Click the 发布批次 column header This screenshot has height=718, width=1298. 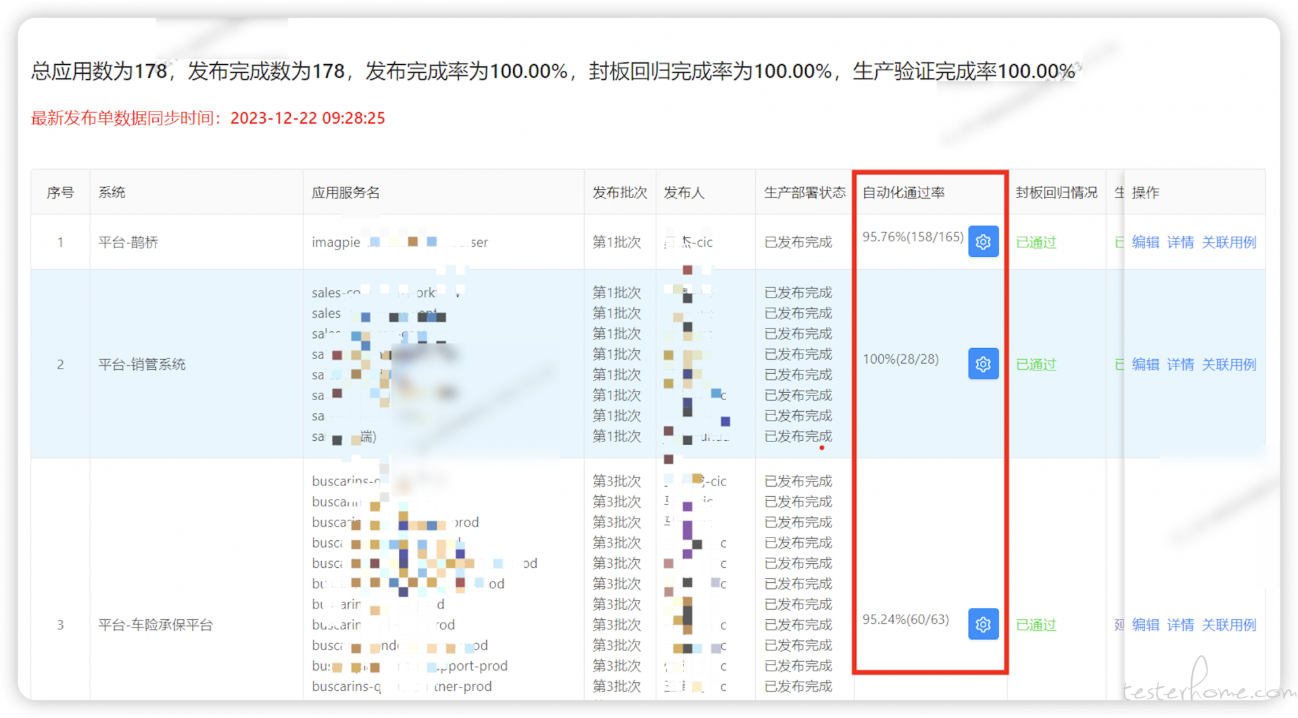620,193
